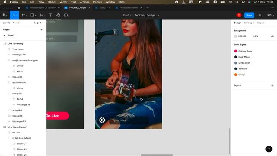Select the Live Stater Screen frame layer
277x156 pixels.
tap(17, 127)
